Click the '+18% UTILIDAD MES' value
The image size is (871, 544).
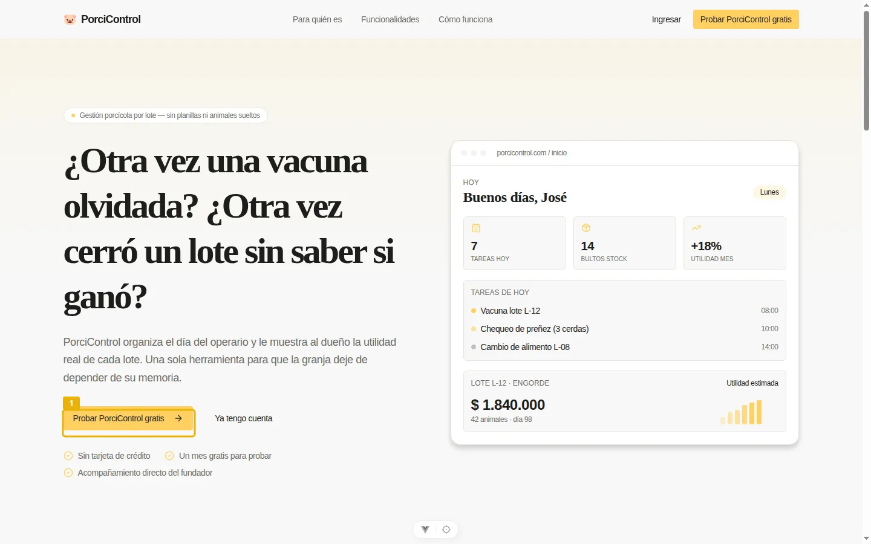(706, 246)
